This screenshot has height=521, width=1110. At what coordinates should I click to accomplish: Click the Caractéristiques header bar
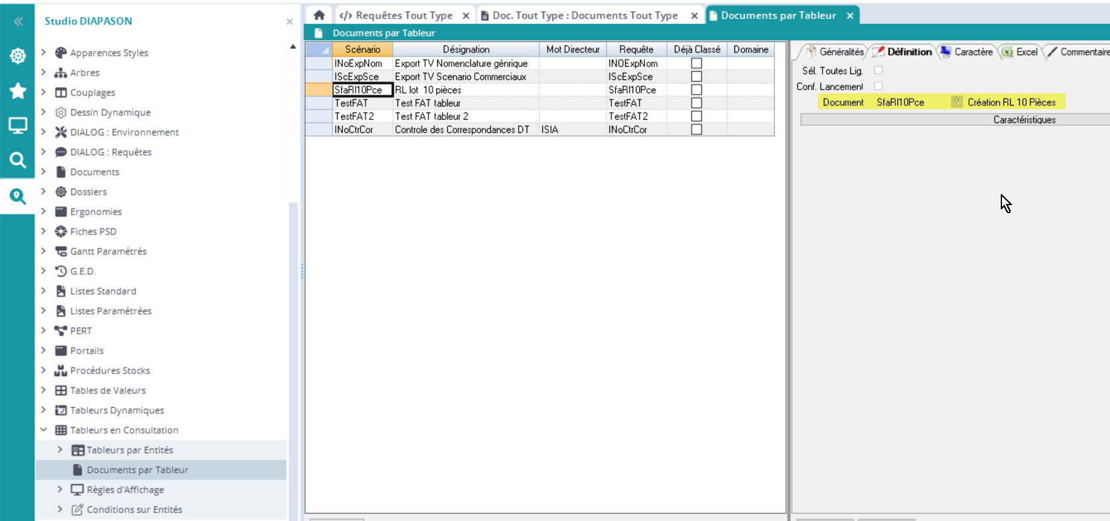pyautogui.click(x=1023, y=120)
